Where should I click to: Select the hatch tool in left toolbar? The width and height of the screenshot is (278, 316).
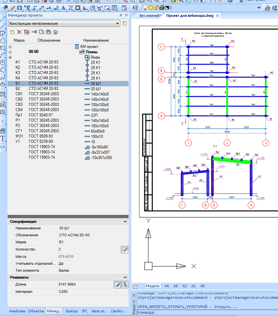[x=3, y=94]
